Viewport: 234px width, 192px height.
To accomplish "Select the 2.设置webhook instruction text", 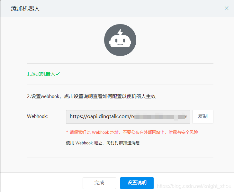I will (x=91, y=96).
